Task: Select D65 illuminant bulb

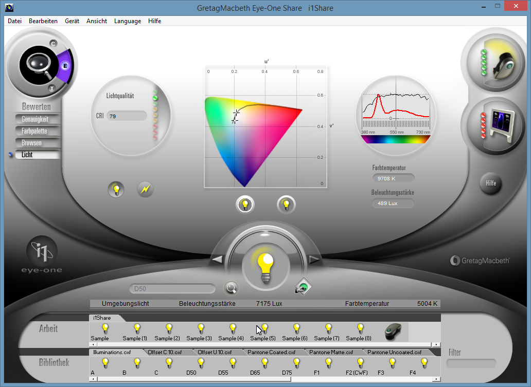Action: 265,363
